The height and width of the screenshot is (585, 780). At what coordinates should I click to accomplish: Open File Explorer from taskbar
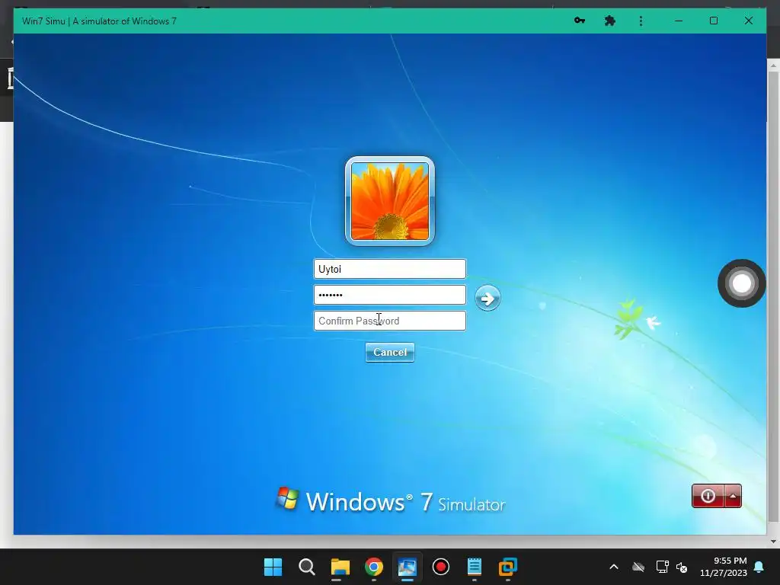340,567
